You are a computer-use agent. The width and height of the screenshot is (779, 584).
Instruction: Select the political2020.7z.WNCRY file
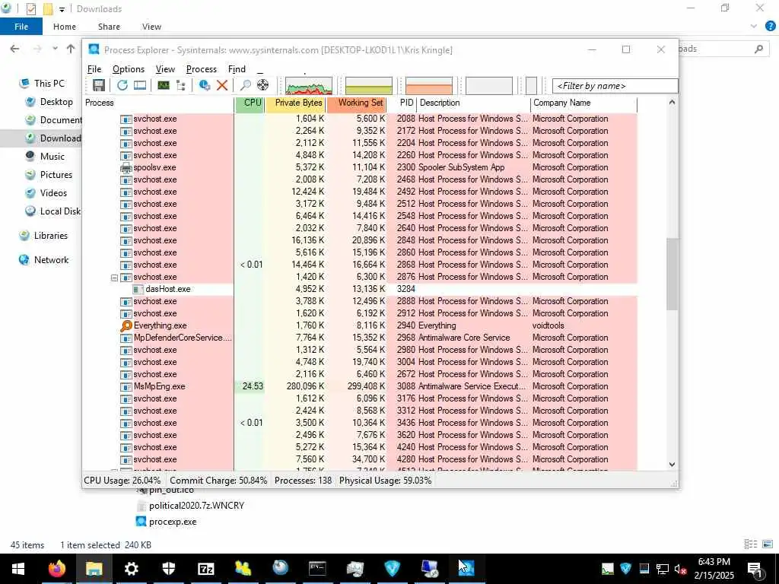(196, 506)
